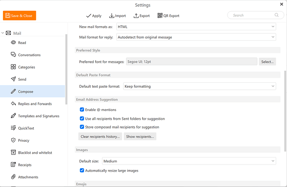Open QuickText settings
This screenshot has width=287, height=187.
pos(32,128)
